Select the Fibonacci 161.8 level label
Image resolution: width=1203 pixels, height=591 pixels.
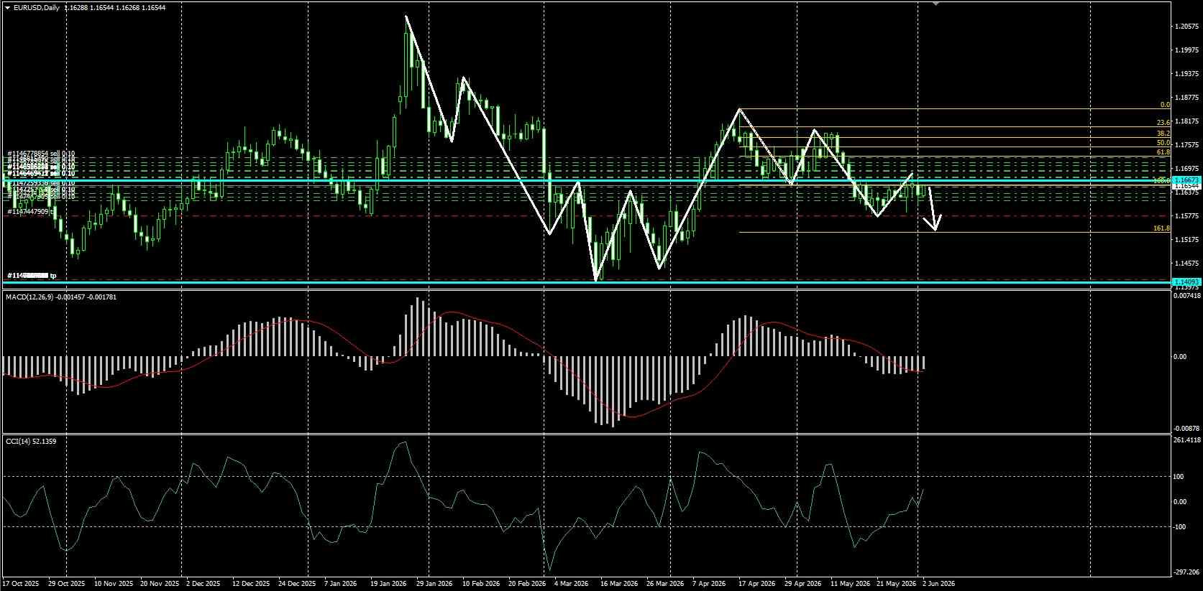tap(1161, 228)
